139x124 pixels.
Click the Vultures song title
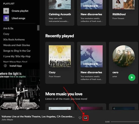(x=38, y=116)
